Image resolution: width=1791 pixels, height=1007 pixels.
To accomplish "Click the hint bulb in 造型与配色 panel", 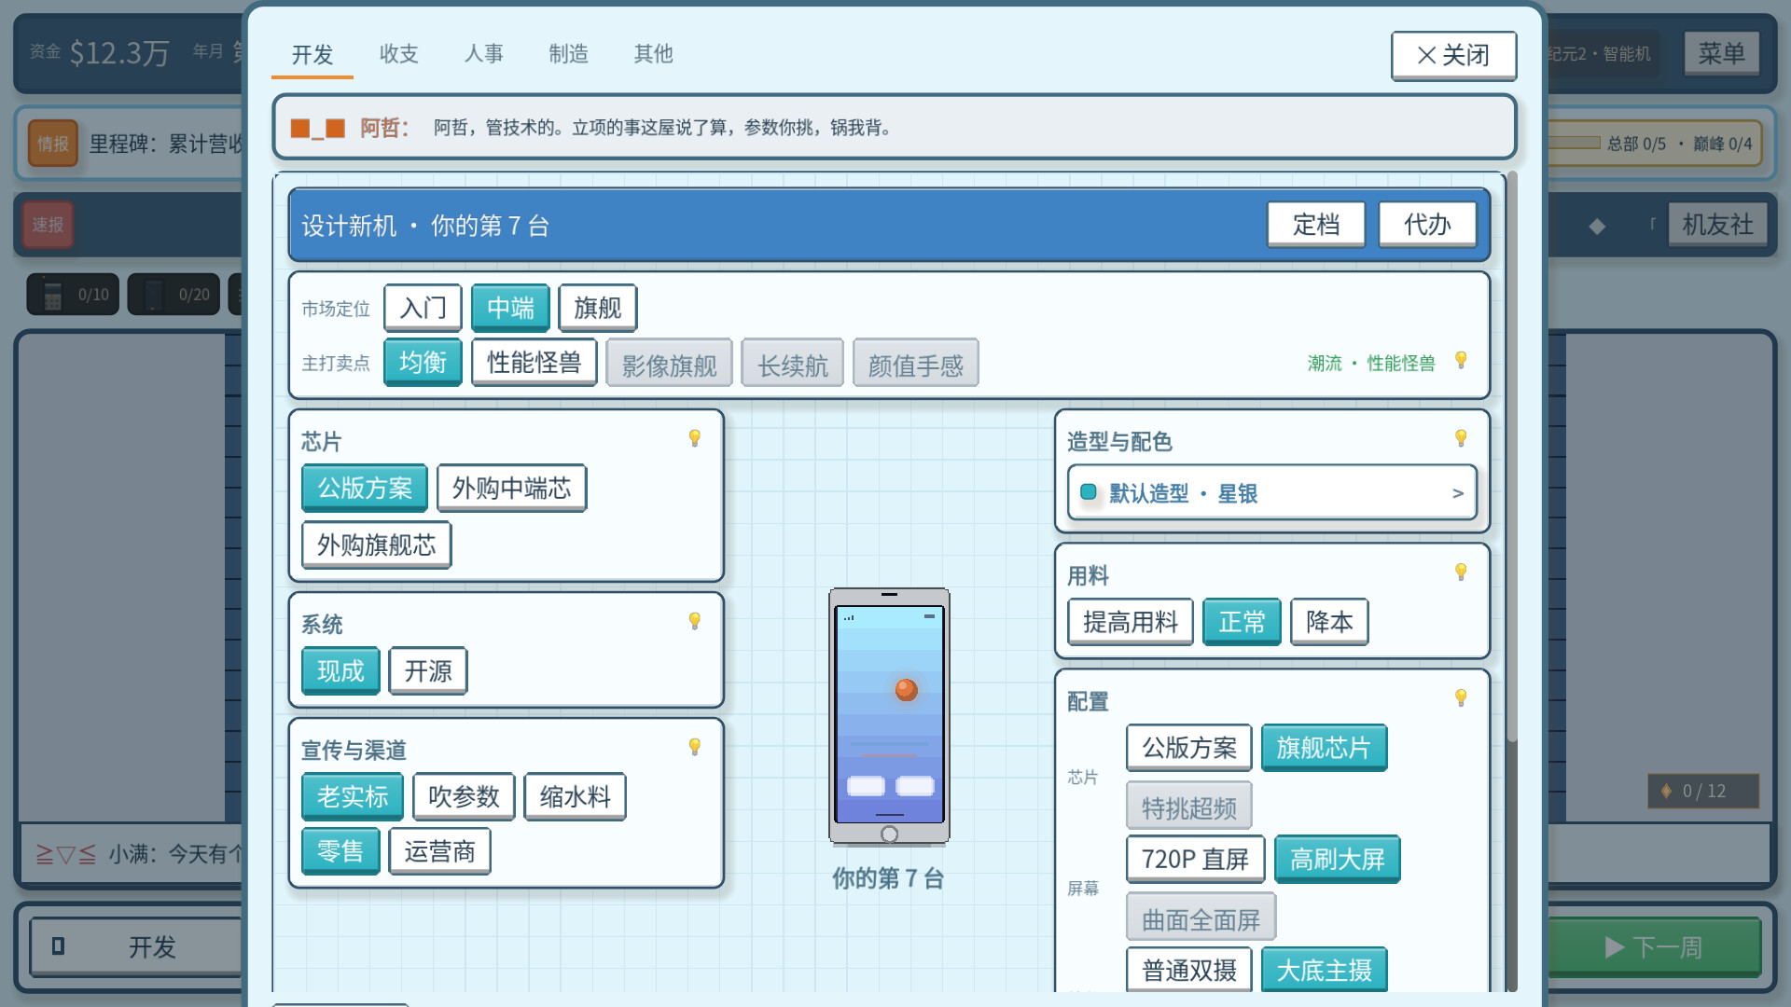I will coord(1461,438).
